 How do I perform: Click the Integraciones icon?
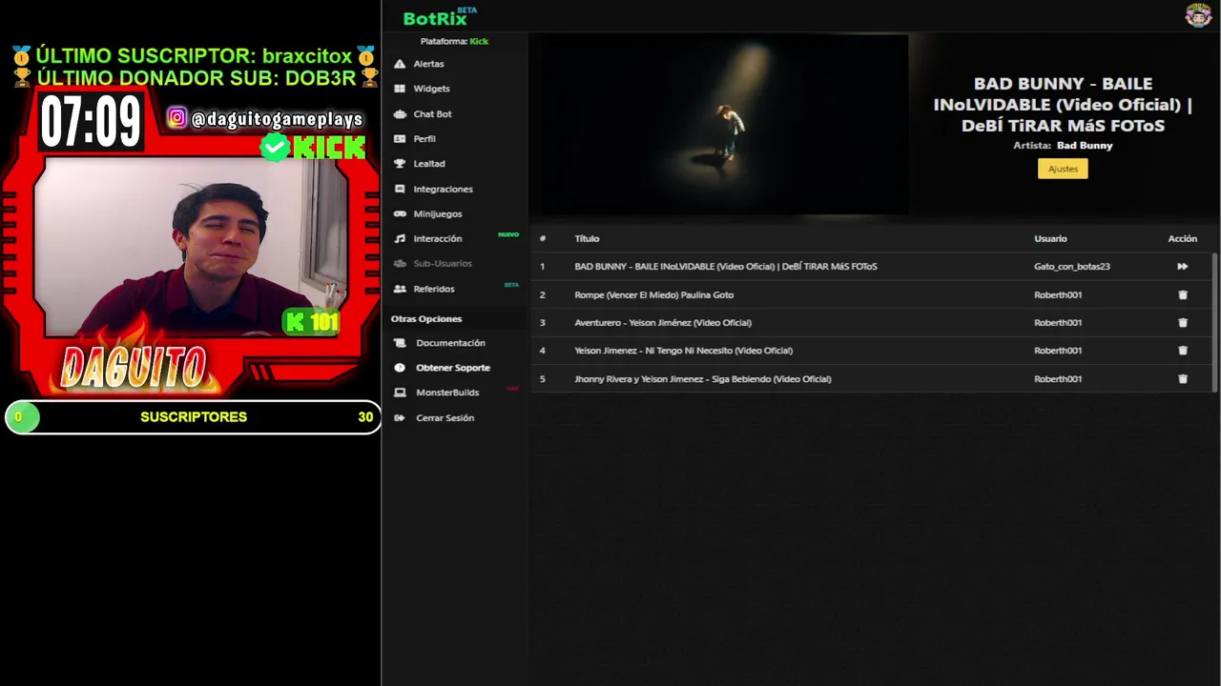click(x=400, y=189)
